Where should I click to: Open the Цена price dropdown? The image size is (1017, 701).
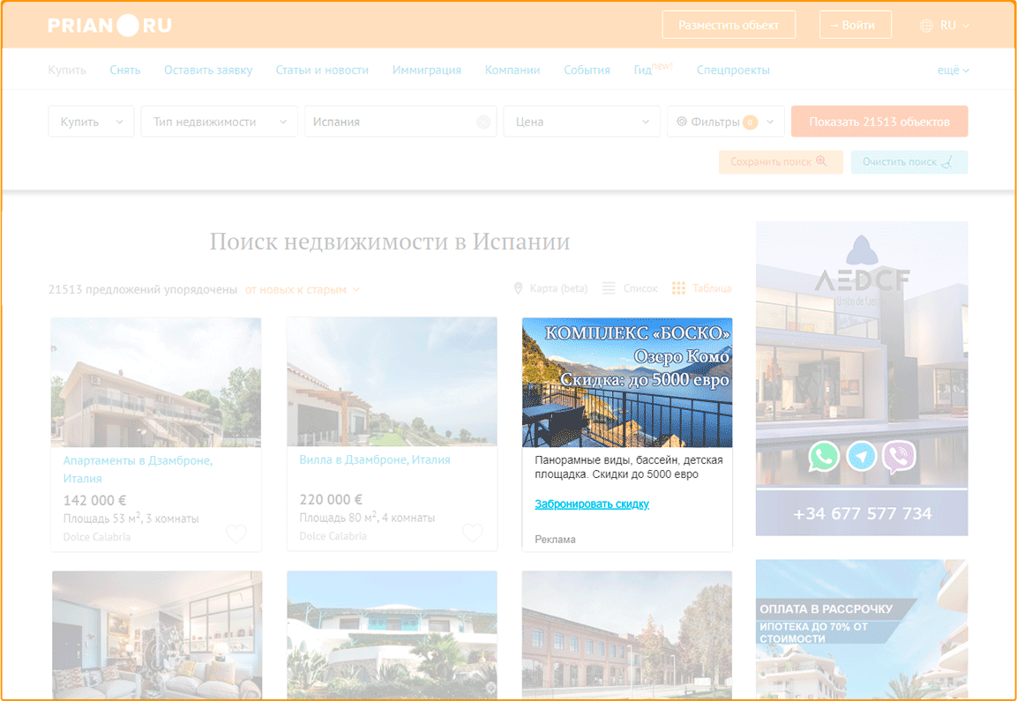click(x=581, y=122)
